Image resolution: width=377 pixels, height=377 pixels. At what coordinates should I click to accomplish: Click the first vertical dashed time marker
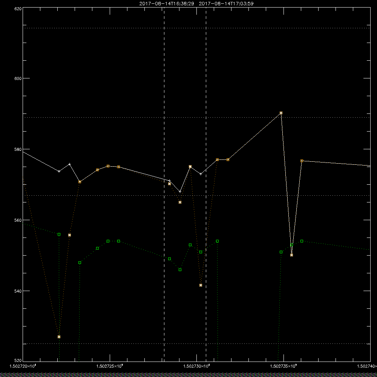[x=164, y=184]
